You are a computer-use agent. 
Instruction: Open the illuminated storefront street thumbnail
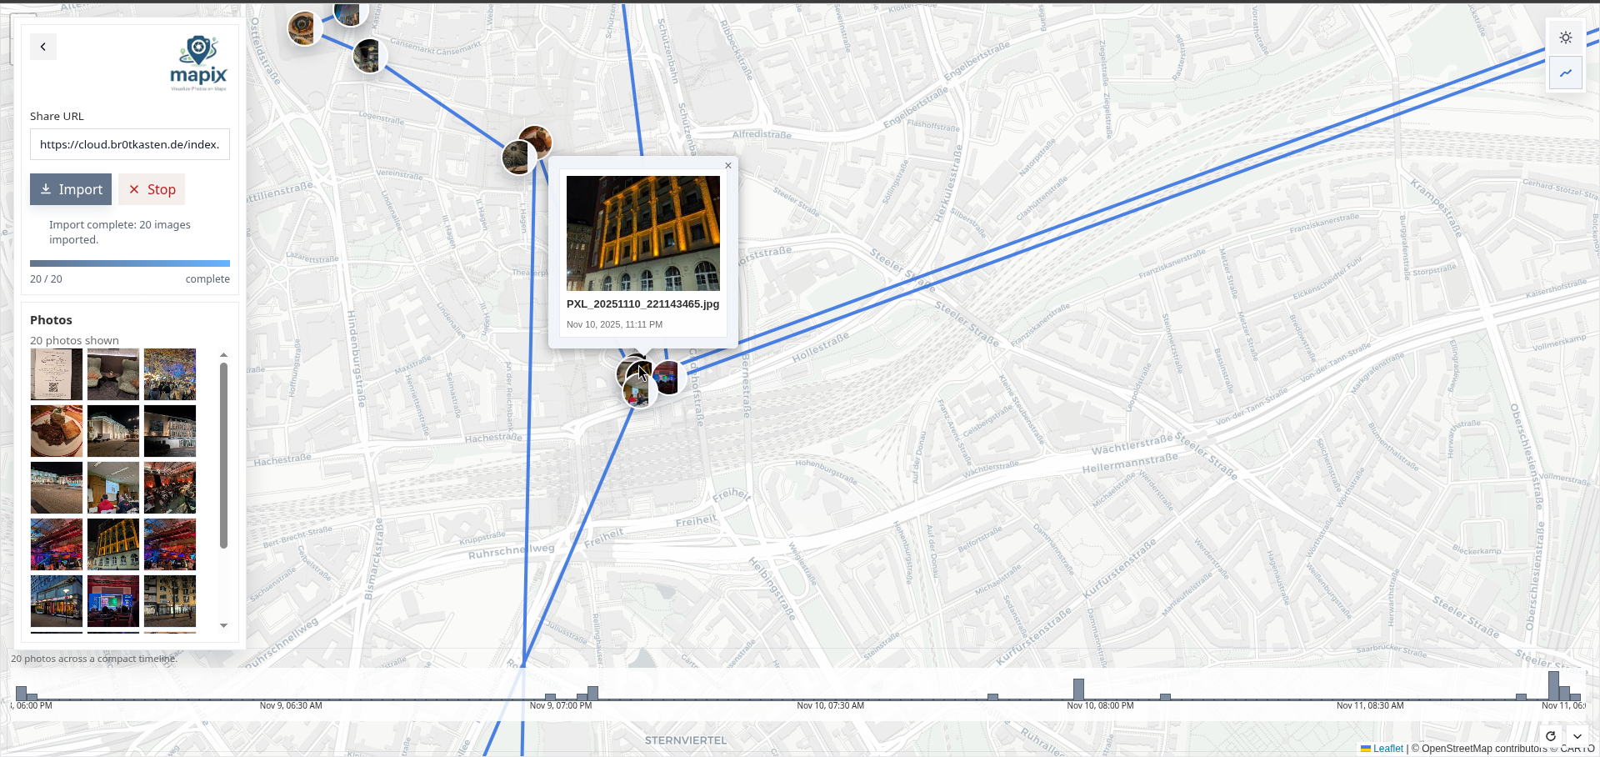(57, 601)
